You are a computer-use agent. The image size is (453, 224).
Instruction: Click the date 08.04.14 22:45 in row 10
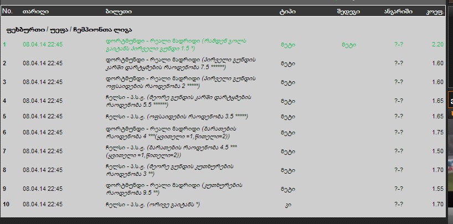(x=43, y=205)
